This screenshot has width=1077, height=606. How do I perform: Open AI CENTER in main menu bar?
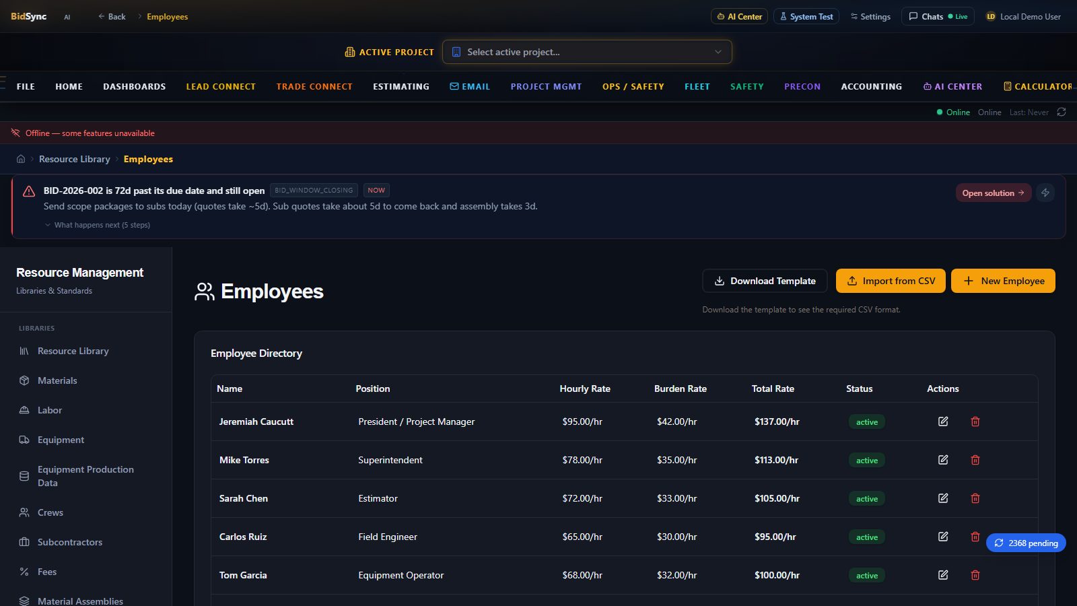952,86
